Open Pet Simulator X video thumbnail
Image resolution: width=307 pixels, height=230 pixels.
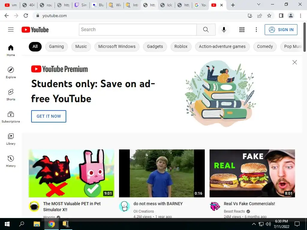pos(71,173)
